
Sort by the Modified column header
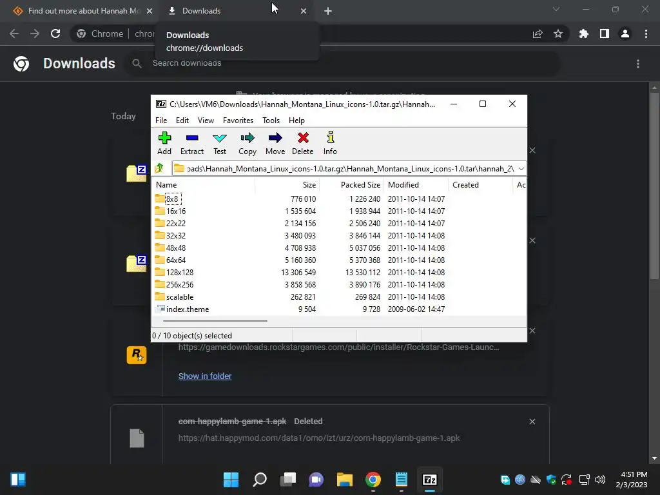point(416,185)
